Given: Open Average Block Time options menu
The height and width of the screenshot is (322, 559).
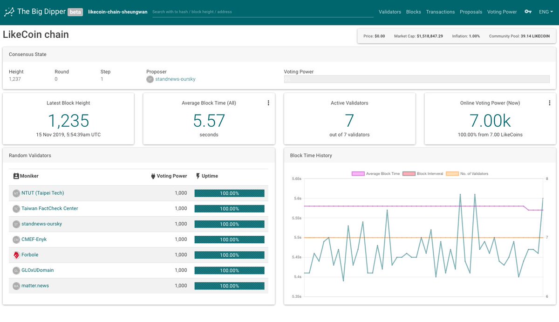Looking at the screenshot, I should pyautogui.click(x=268, y=103).
